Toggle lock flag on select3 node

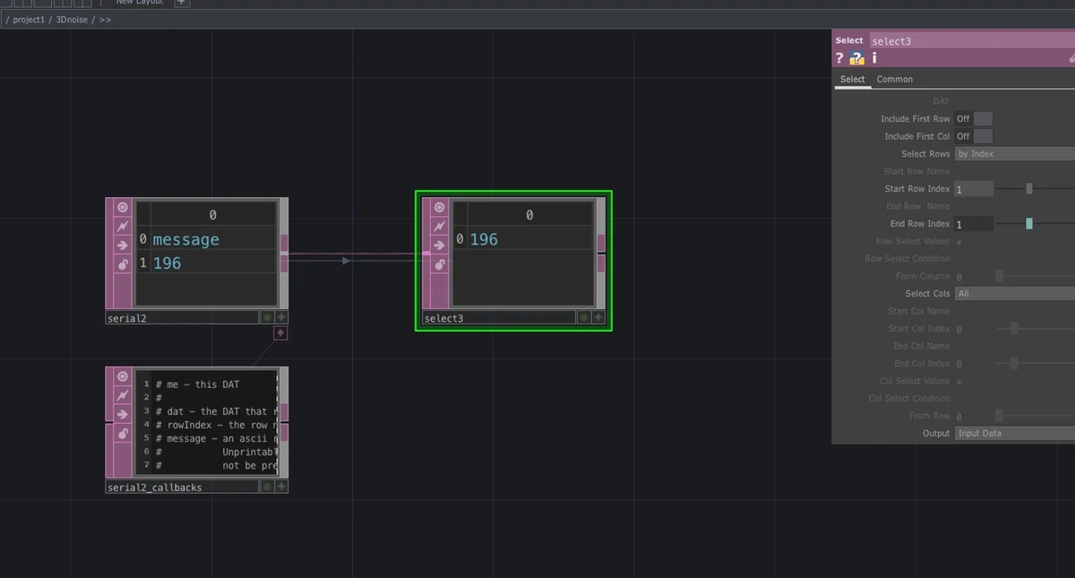(439, 264)
